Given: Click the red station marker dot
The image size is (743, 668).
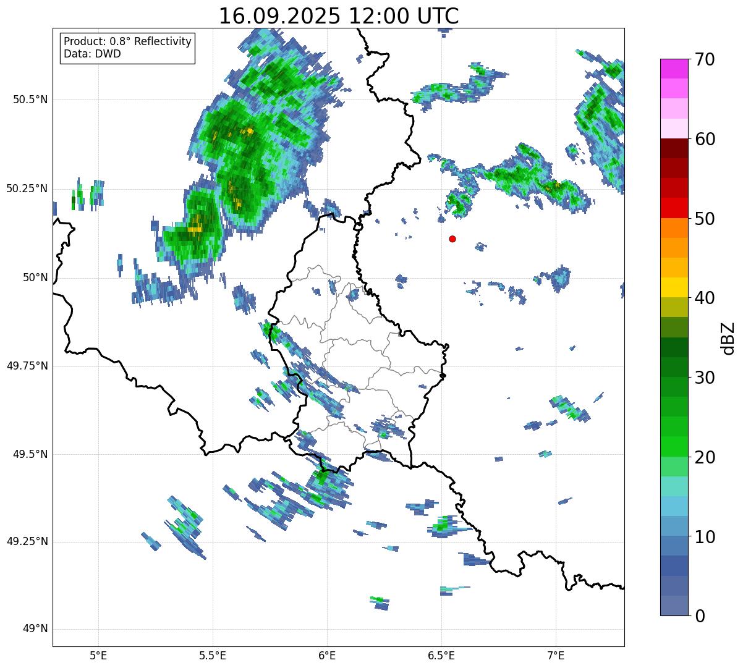Looking at the screenshot, I should [x=452, y=239].
